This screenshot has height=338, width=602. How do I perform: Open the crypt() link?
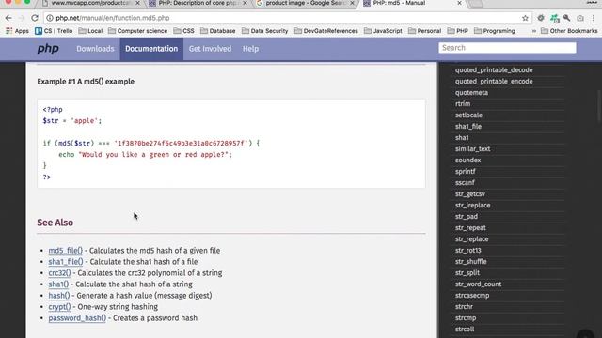click(59, 307)
